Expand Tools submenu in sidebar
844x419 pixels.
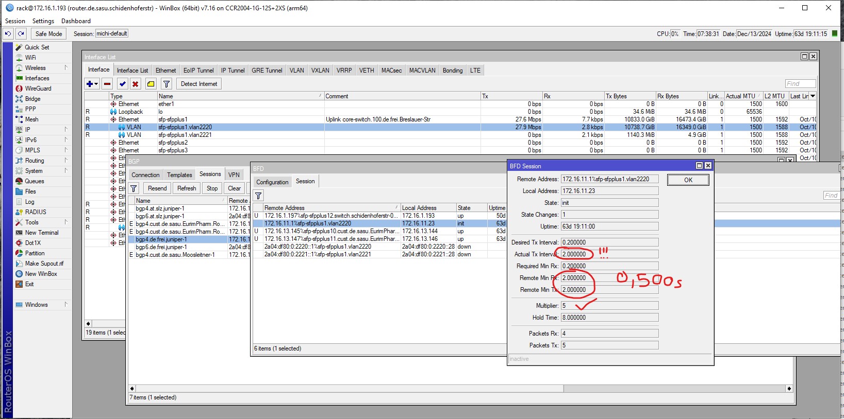coord(66,222)
